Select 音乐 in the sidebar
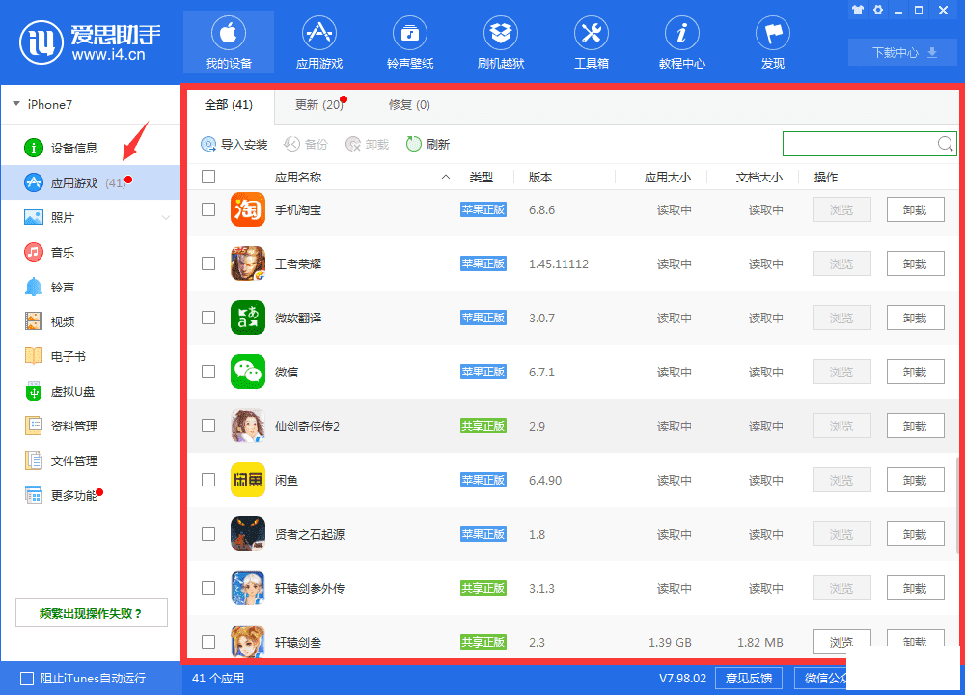 [x=91, y=252]
